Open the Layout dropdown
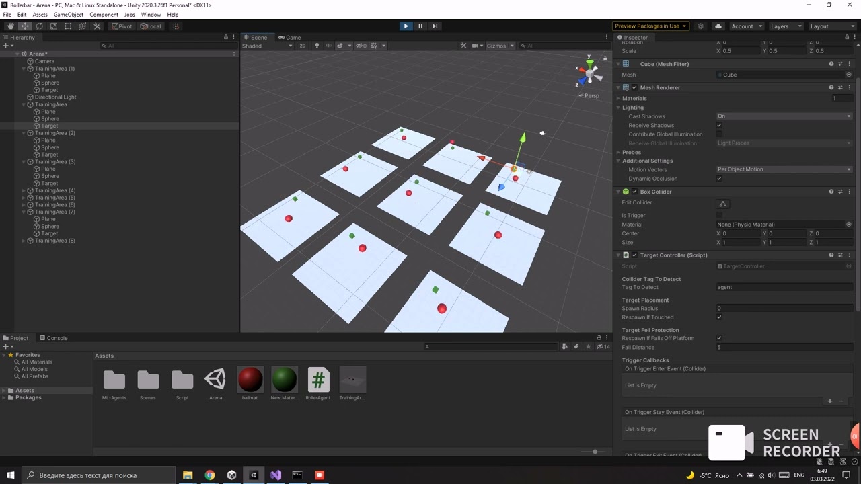Screen dimensions: 861x484 tap(831, 26)
